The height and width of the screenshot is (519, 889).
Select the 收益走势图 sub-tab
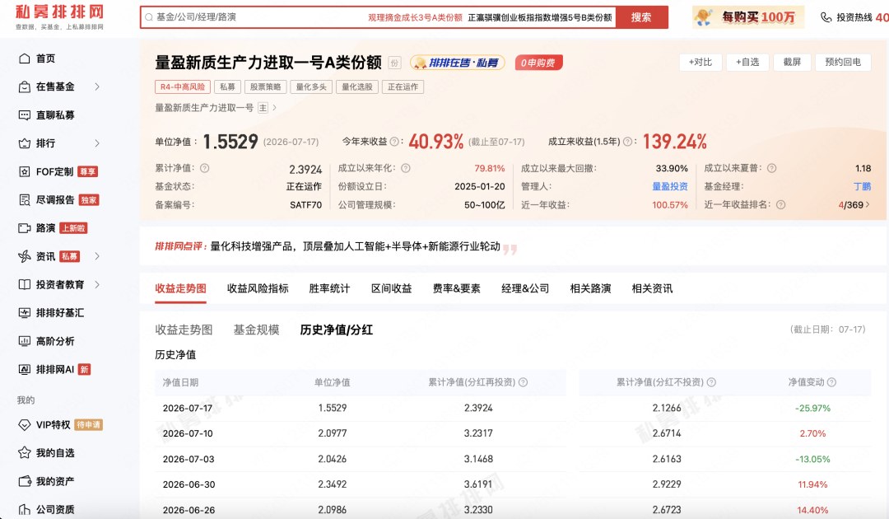coord(184,330)
